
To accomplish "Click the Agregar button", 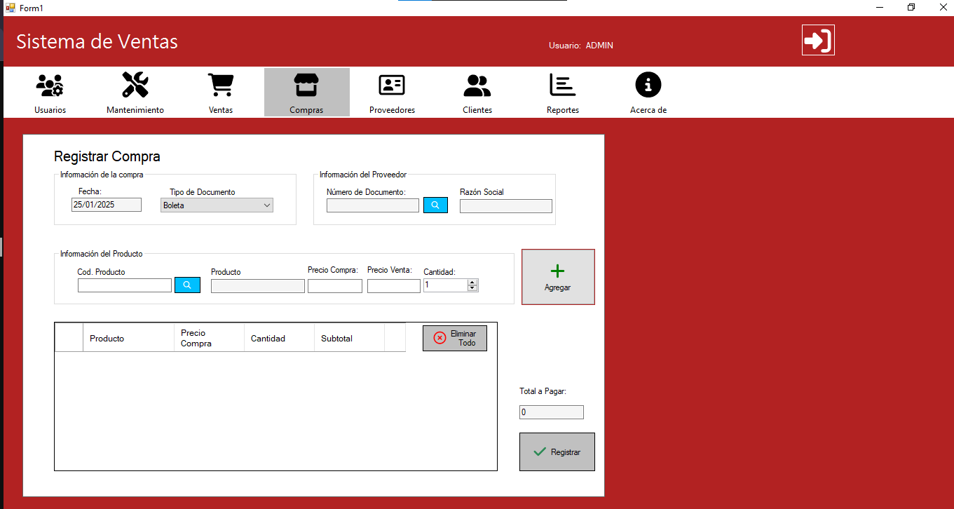I will (x=558, y=277).
